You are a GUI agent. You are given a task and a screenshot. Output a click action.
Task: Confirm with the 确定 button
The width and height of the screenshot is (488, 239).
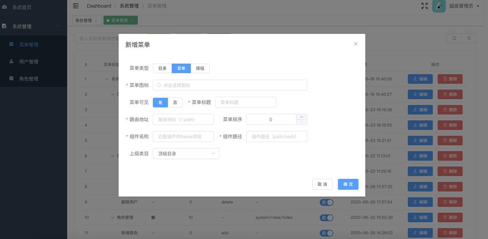point(348,185)
